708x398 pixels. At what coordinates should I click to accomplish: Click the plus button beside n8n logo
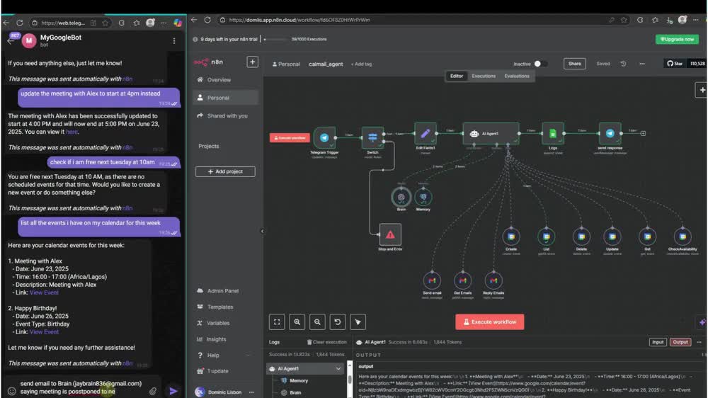click(x=253, y=62)
